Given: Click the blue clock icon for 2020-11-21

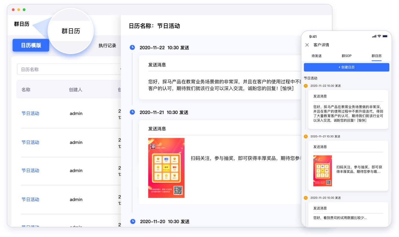Looking at the screenshot, I should click(x=132, y=112).
